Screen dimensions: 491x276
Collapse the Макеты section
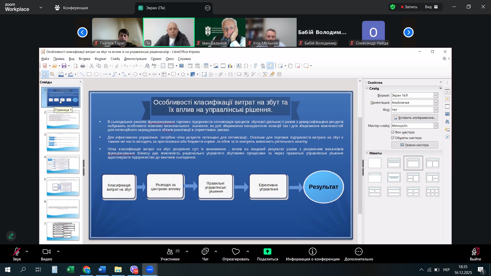tap(367, 153)
